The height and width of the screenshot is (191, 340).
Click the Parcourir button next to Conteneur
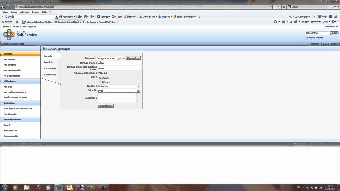pyautogui.click(x=133, y=58)
